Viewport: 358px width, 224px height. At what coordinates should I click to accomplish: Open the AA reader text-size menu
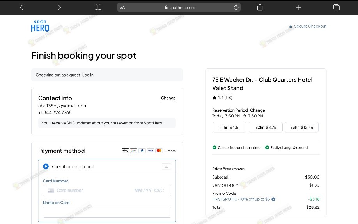(122, 7)
